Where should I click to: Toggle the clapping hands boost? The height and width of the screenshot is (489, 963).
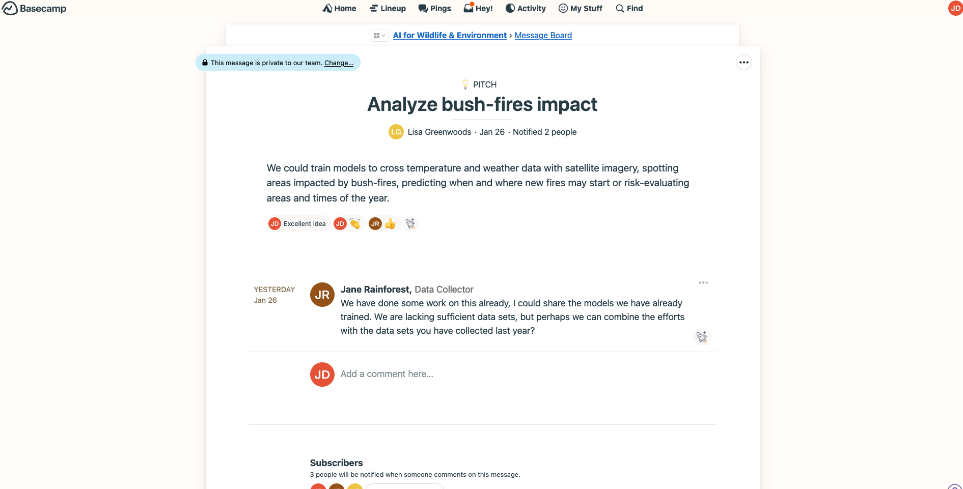(x=355, y=223)
